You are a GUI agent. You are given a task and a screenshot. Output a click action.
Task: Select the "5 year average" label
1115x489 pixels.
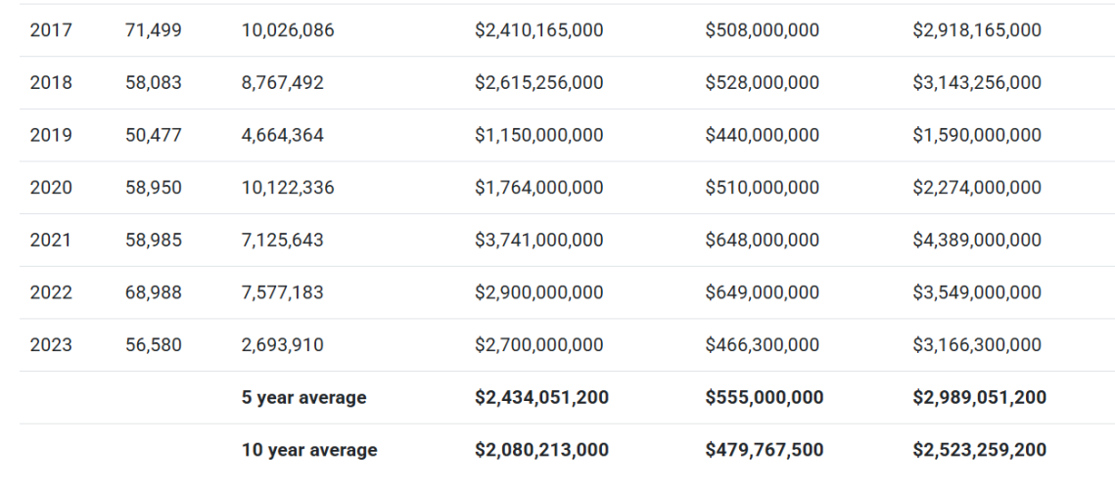[303, 397]
